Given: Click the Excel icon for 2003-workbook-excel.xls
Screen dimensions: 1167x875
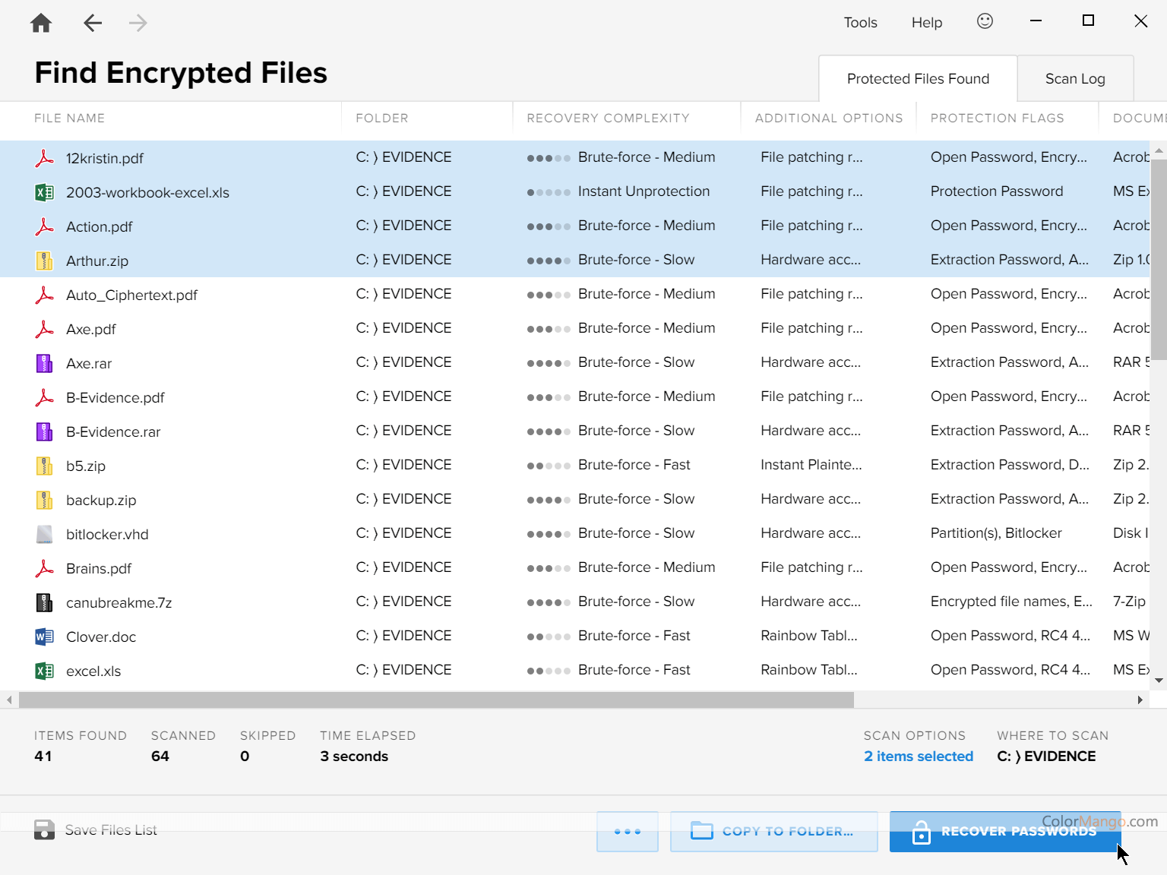Looking at the screenshot, I should tap(45, 192).
